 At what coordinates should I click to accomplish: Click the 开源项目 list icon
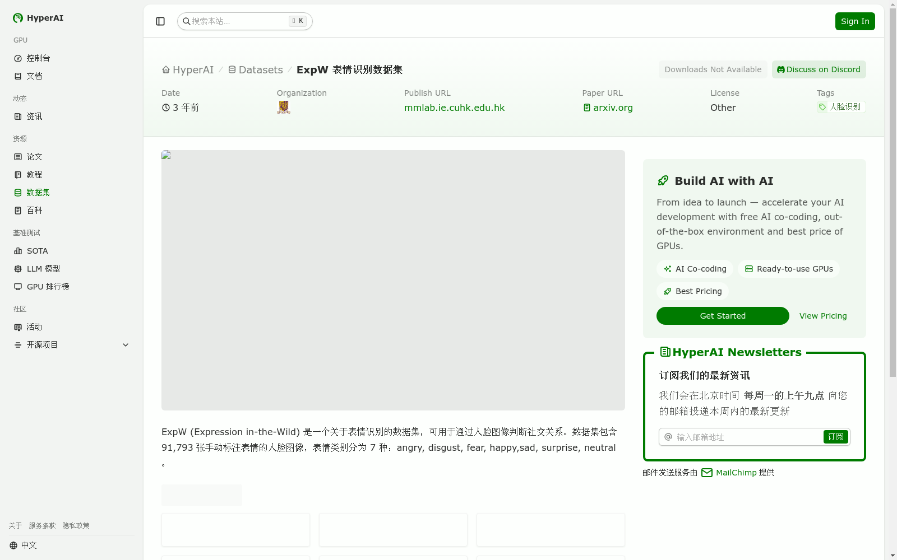[18, 345]
